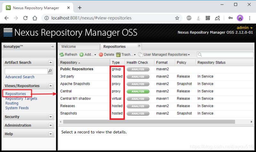Screen dimensions: 256x152
Task: Click the localhost address bar URL
Action: tap(91, 18)
